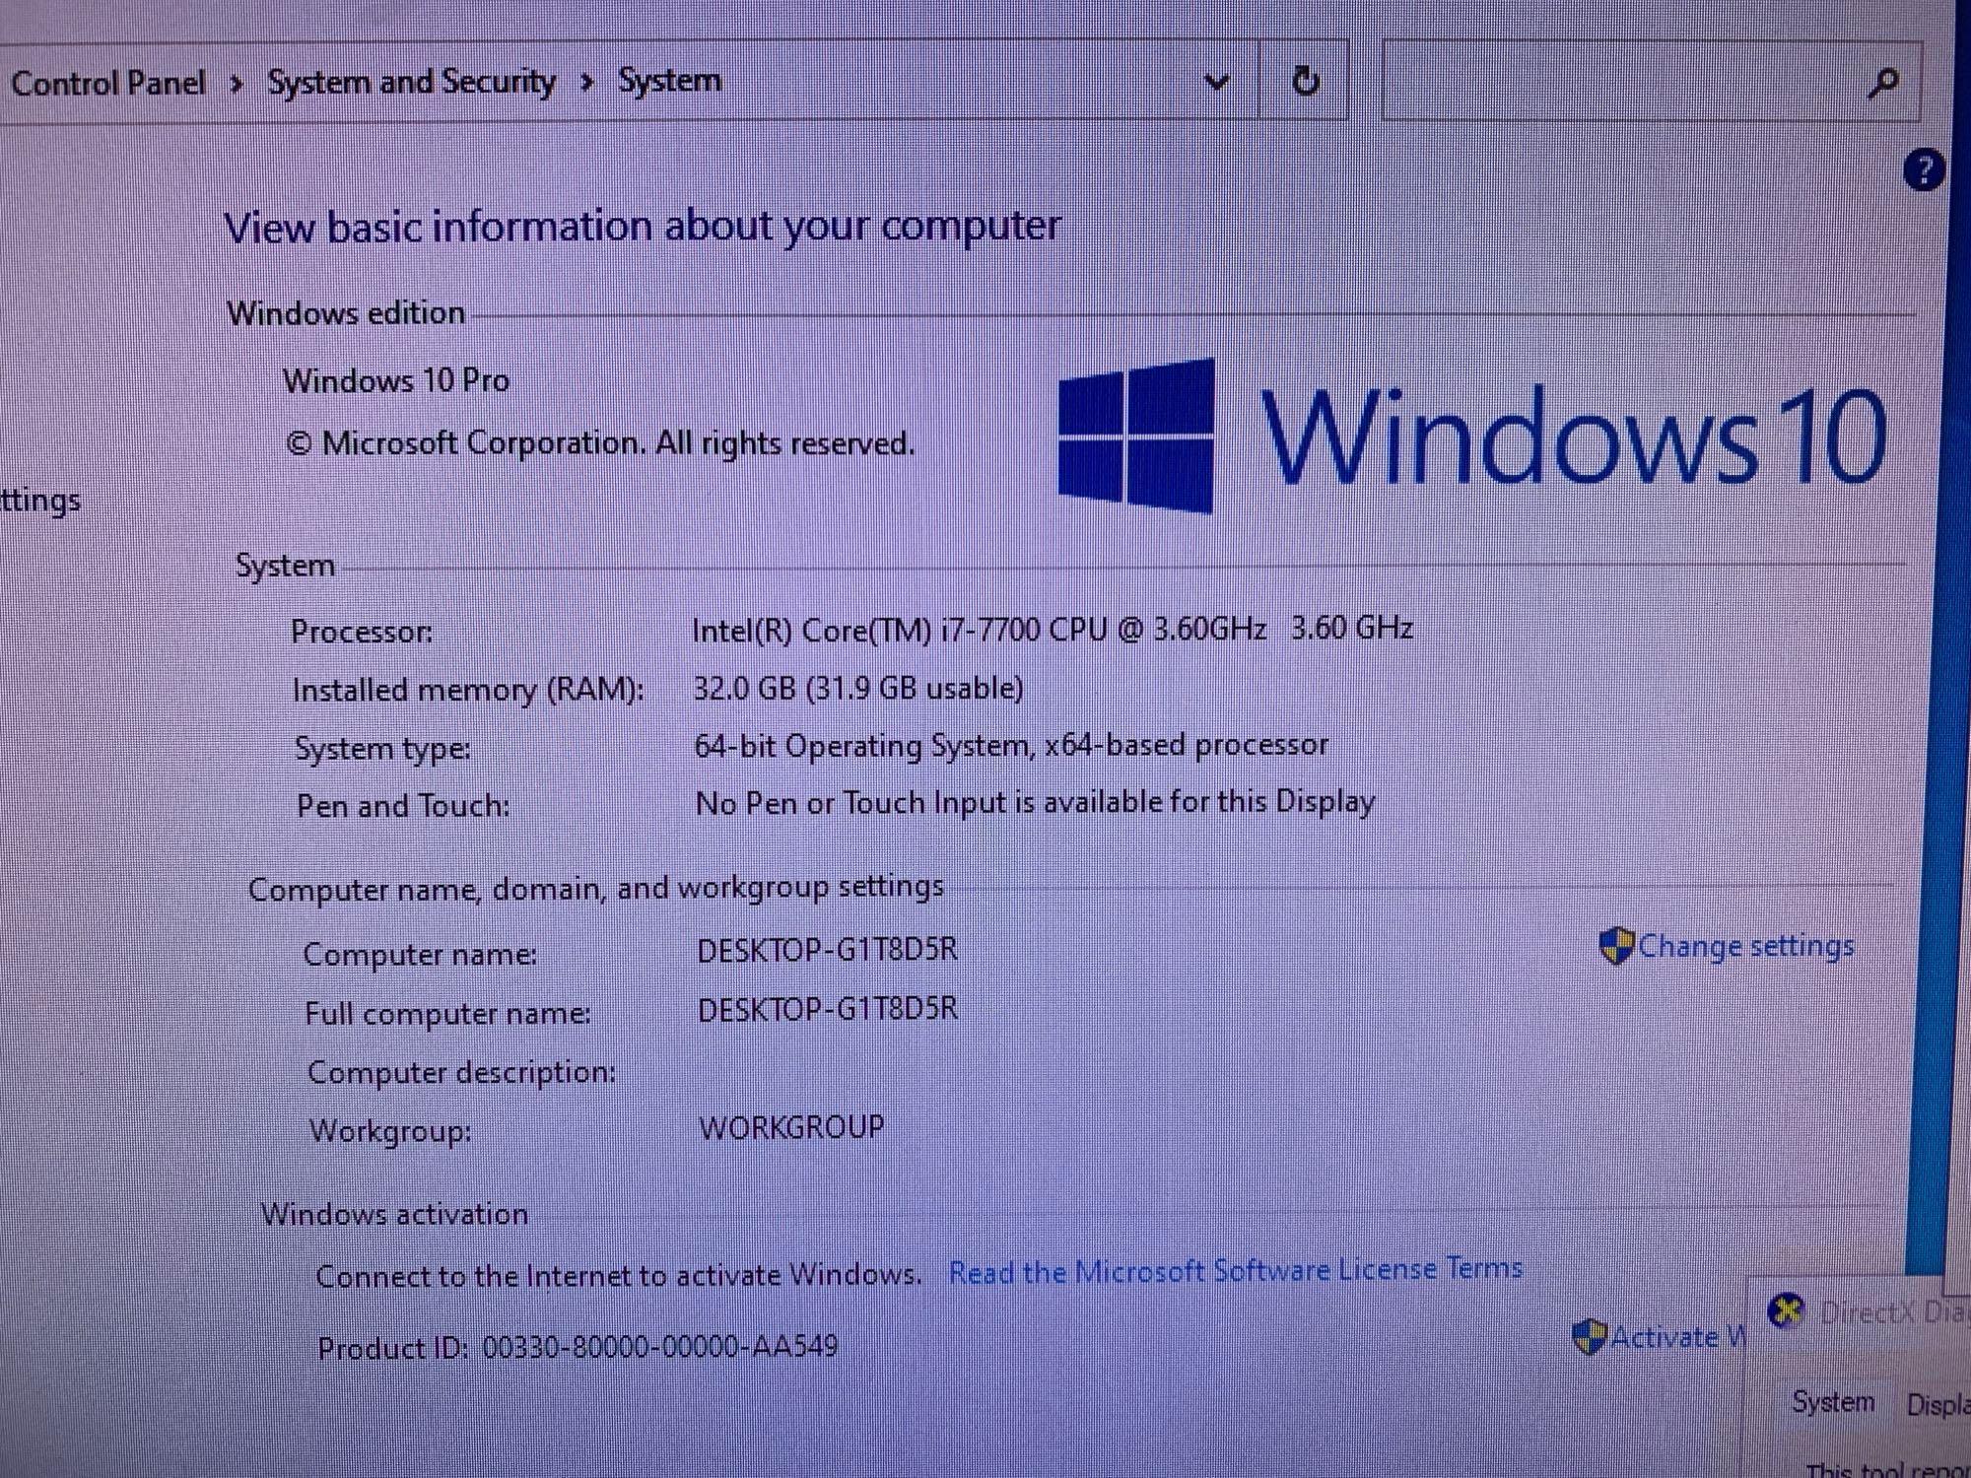The image size is (1971, 1478).
Task: Click the Pen and Touch label
Action: [x=403, y=806]
